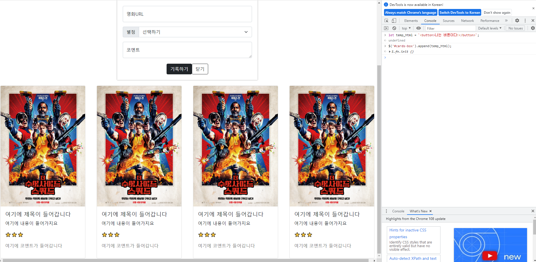Toggle the live expression eye icon
The image size is (536, 262).
pyautogui.click(x=418, y=28)
